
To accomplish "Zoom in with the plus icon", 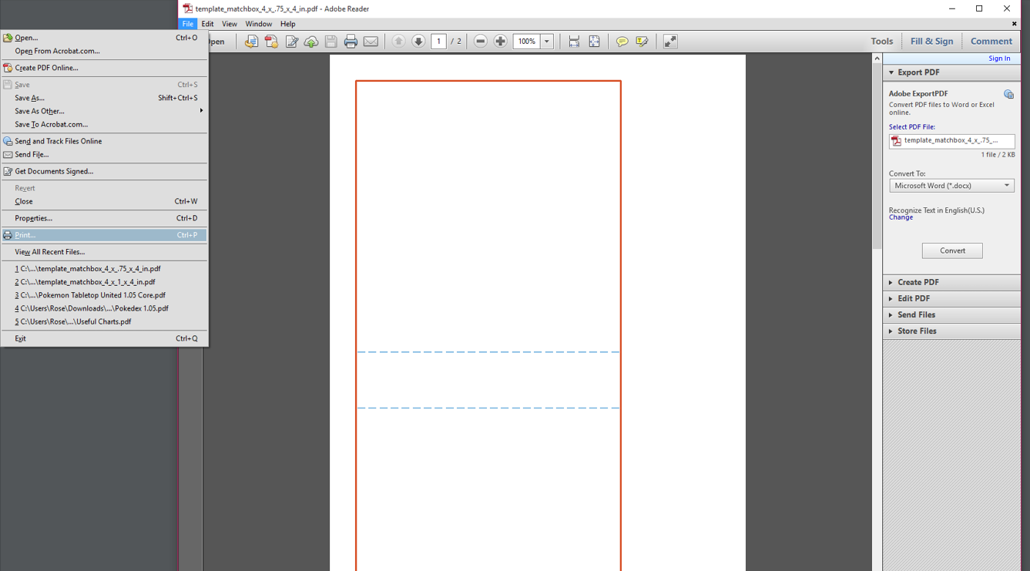I will [x=500, y=42].
